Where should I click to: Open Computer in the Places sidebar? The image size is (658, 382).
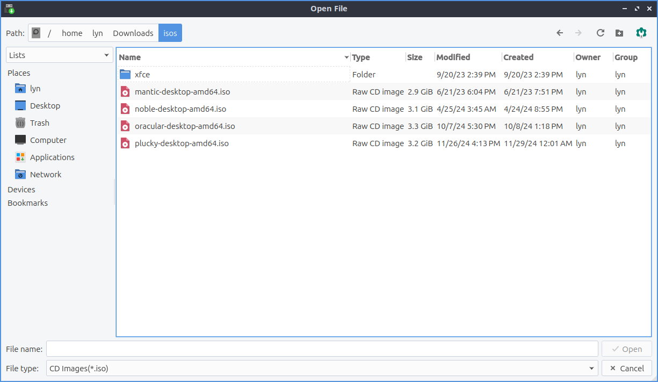(x=48, y=140)
